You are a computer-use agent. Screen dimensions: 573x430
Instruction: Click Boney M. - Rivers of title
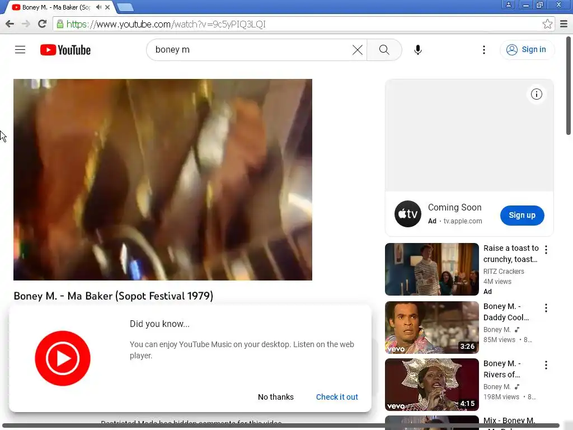502,369
